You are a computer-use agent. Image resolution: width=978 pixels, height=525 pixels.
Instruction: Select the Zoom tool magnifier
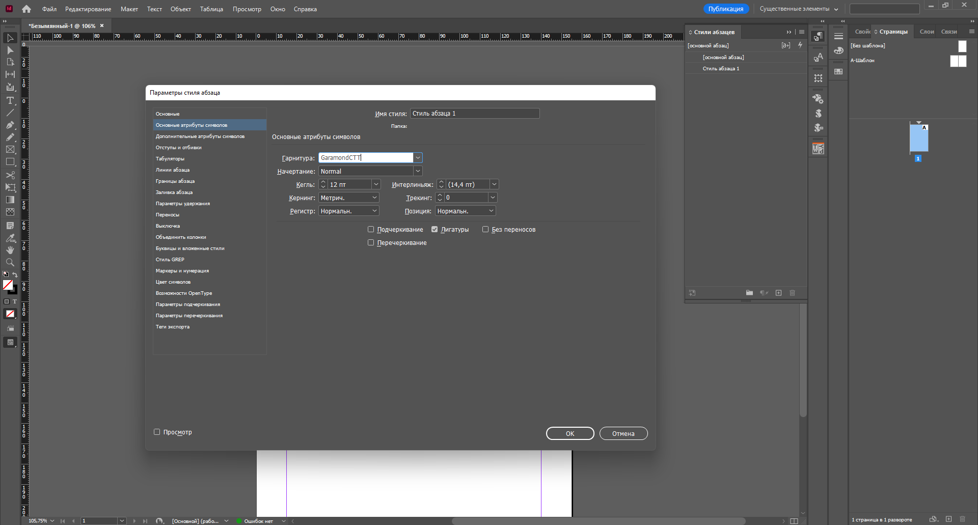click(10, 262)
